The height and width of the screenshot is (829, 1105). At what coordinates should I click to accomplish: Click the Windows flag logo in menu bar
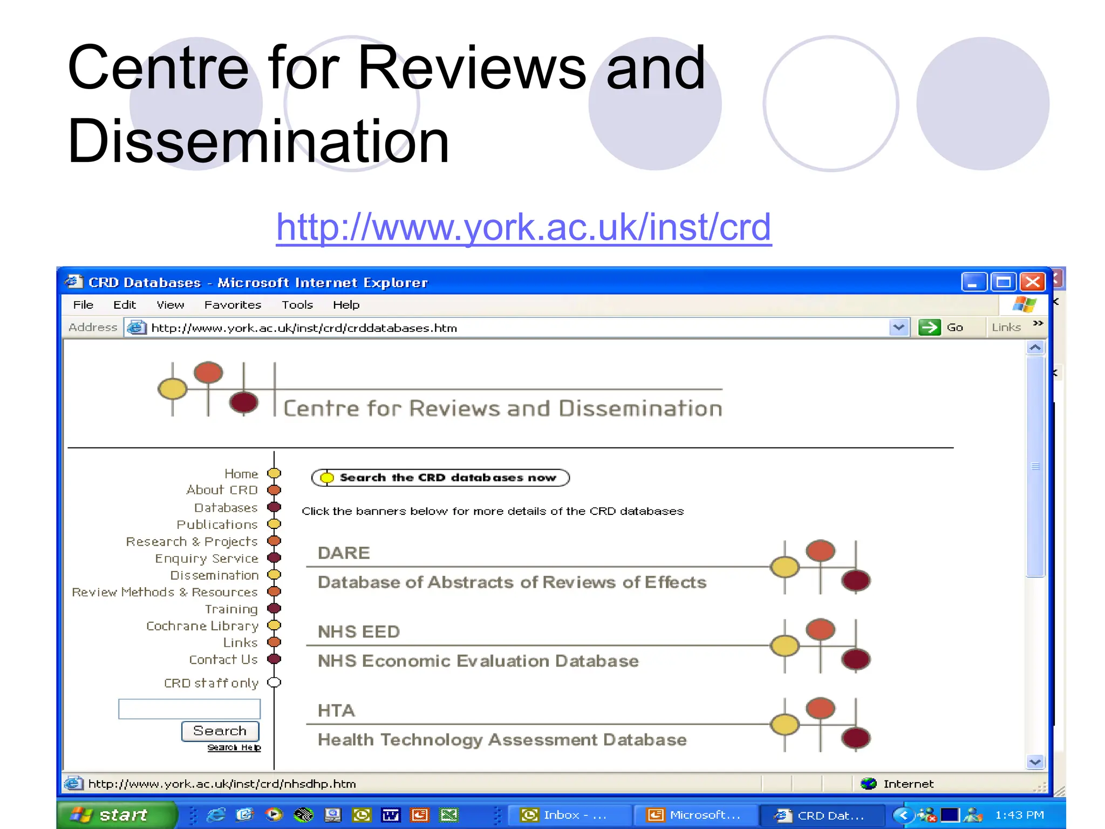tap(1024, 304)
